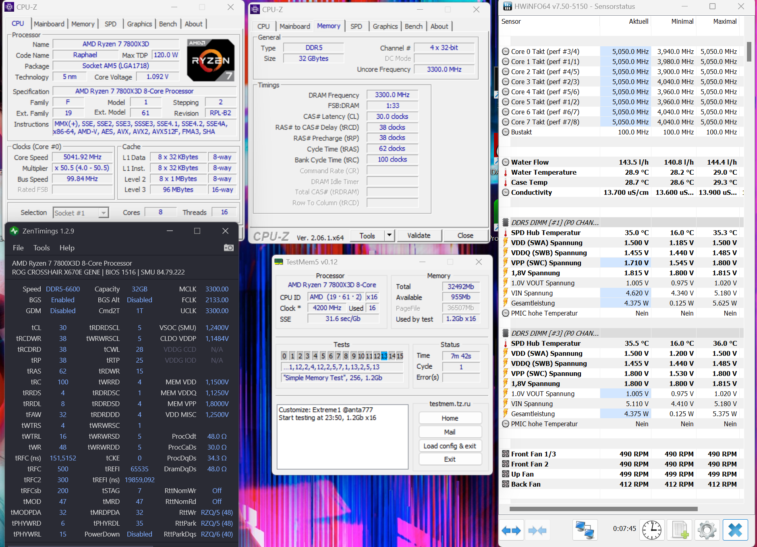Click the Minimal column header in HWiNFO
Screen dimensions: 757x547
pyautogui.click(x=682, y=21)
